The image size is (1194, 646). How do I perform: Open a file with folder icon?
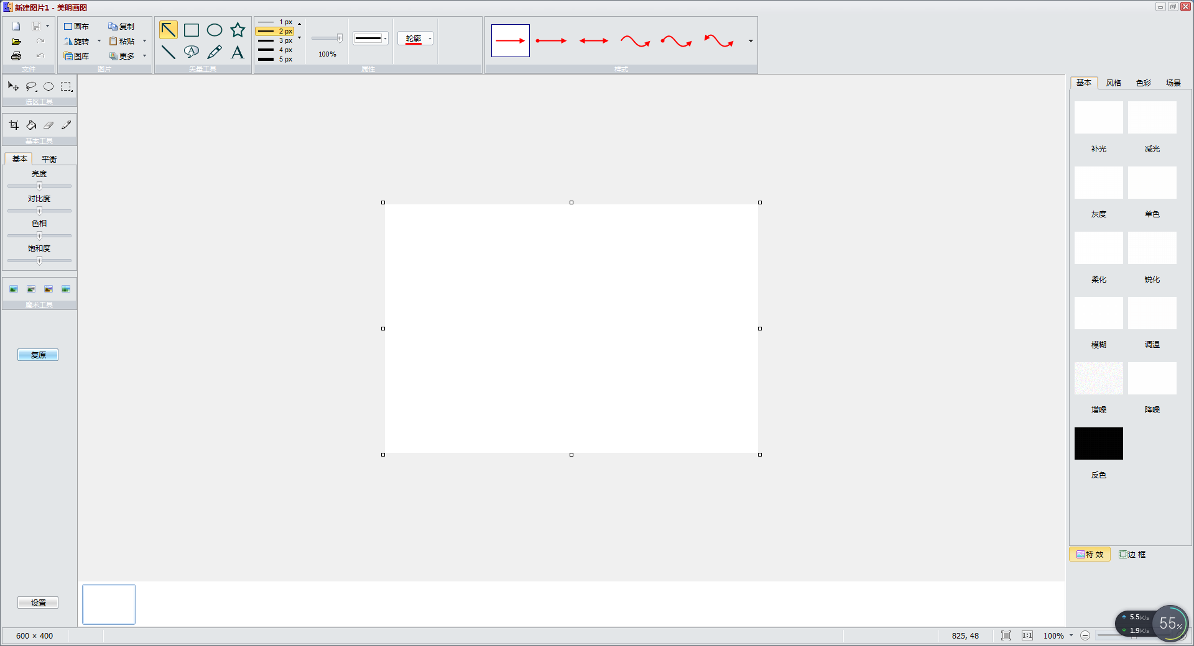click(x=16, y=42)
